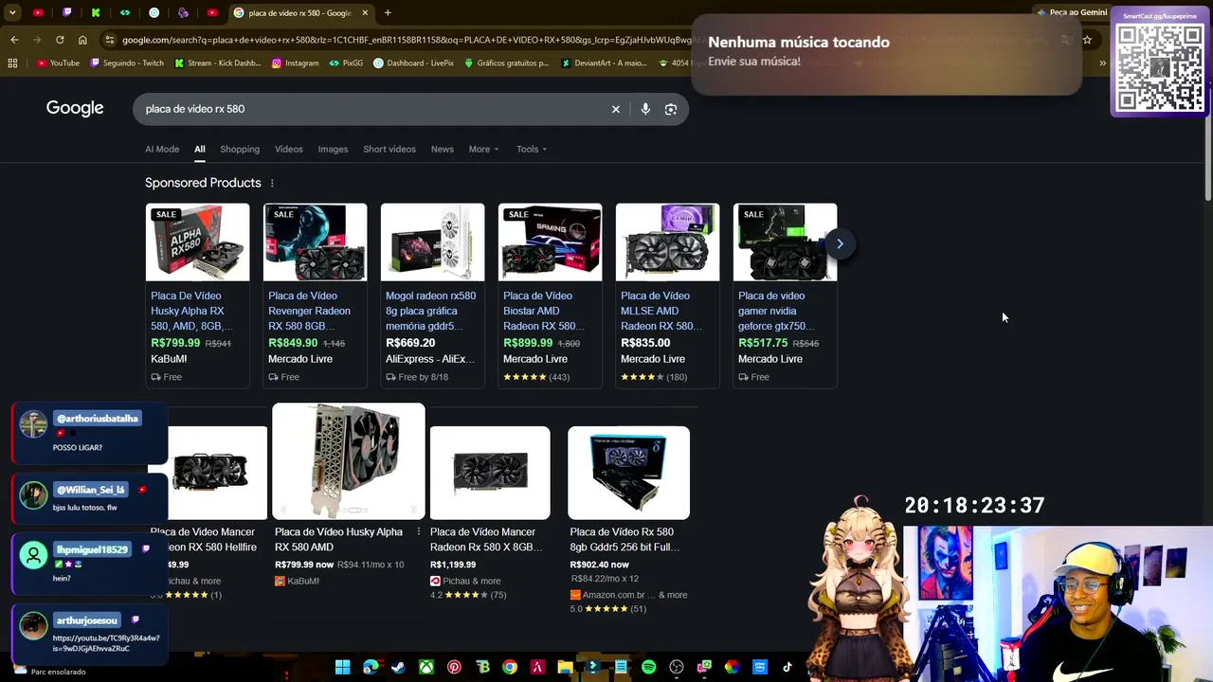Expand the More search filters dropdown
This screenshot has width=1213, height=682.
click(x=483, y=149)
